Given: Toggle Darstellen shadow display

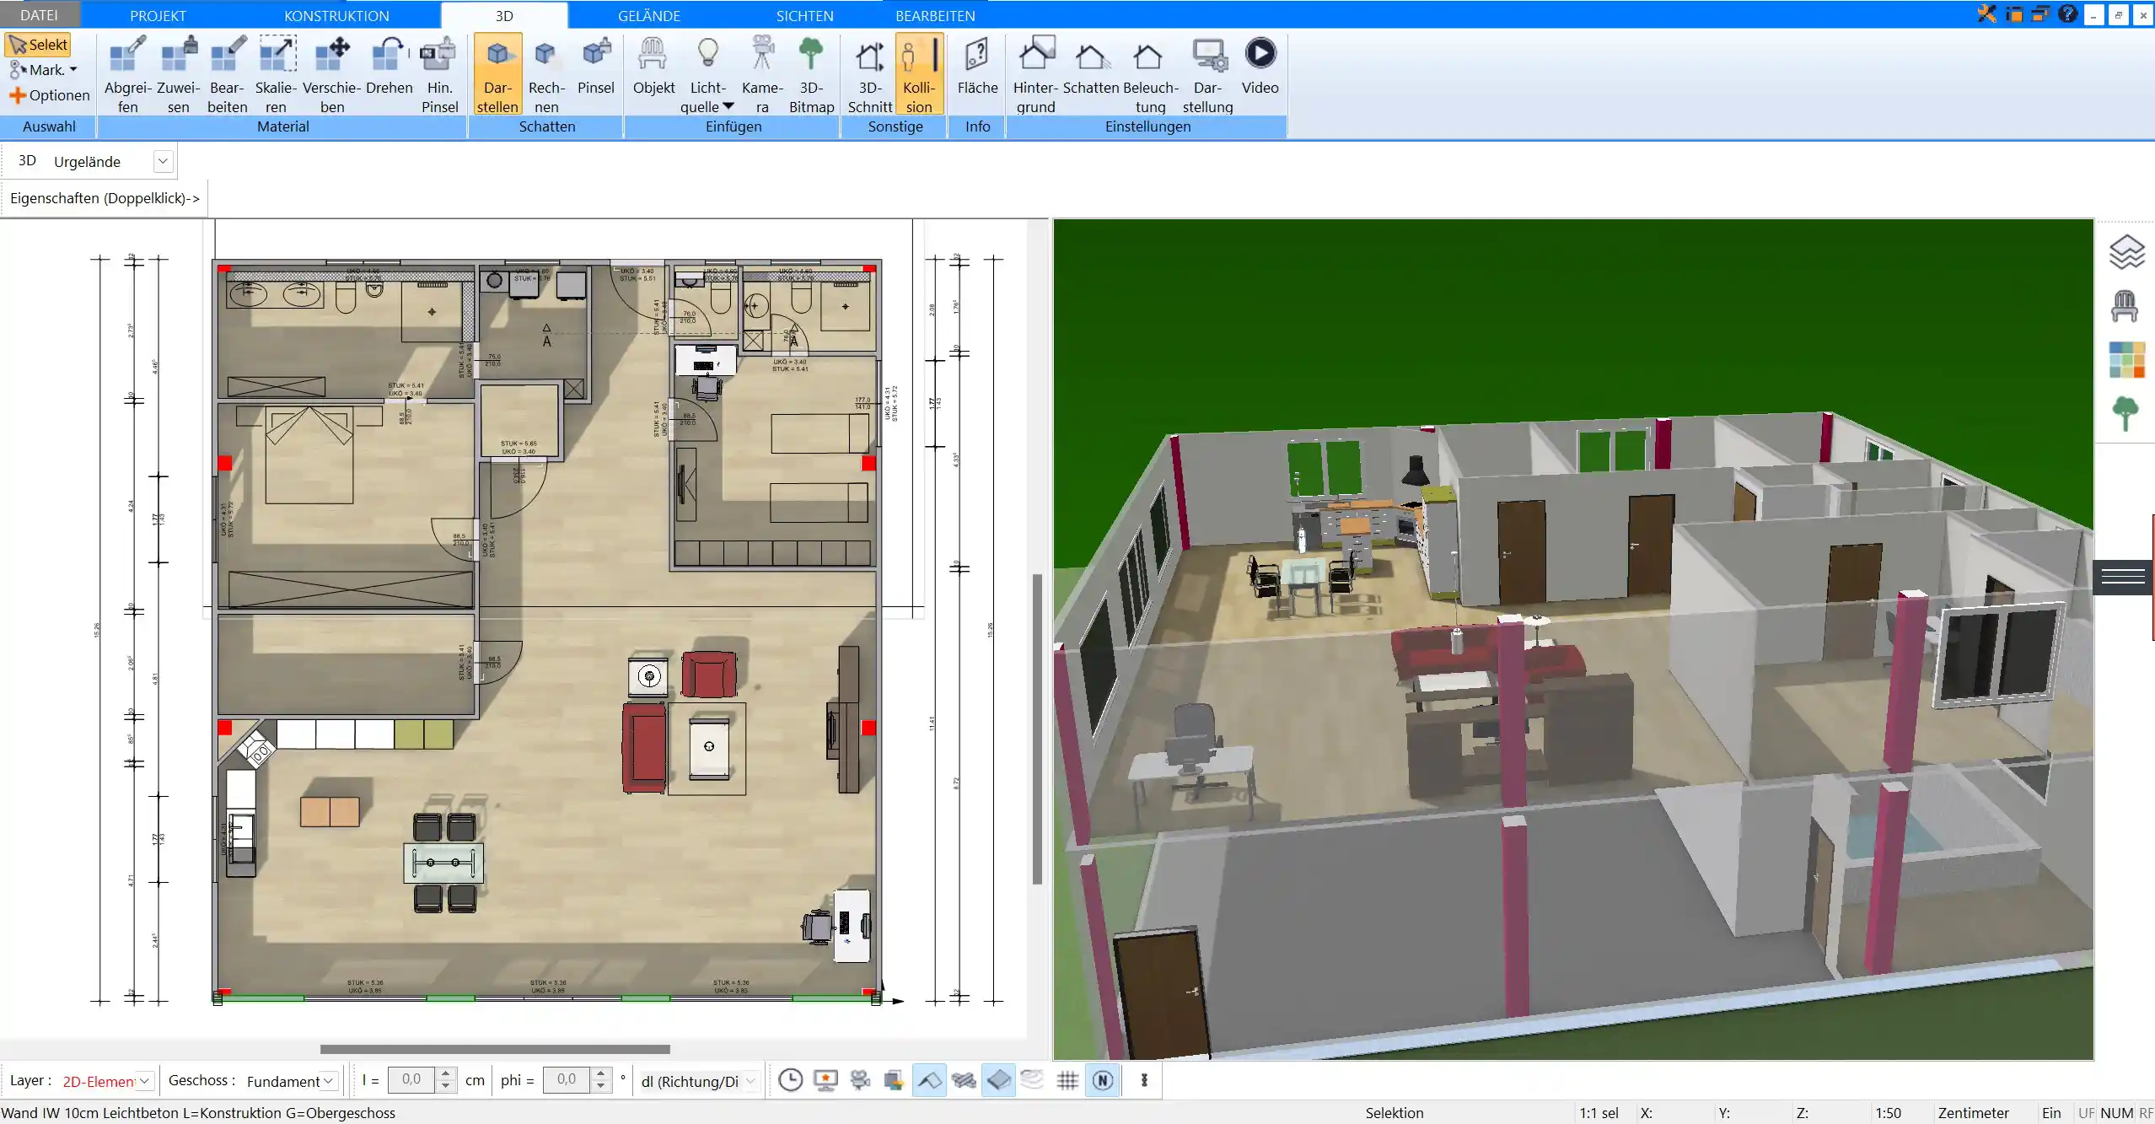Looking at the screenshot, I should [x=497, y=74].
